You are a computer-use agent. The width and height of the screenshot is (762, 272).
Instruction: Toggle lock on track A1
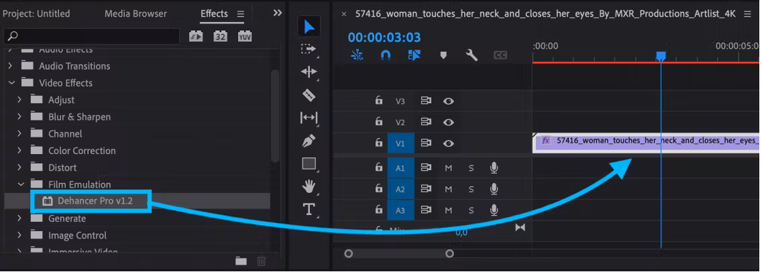[378, 167]
